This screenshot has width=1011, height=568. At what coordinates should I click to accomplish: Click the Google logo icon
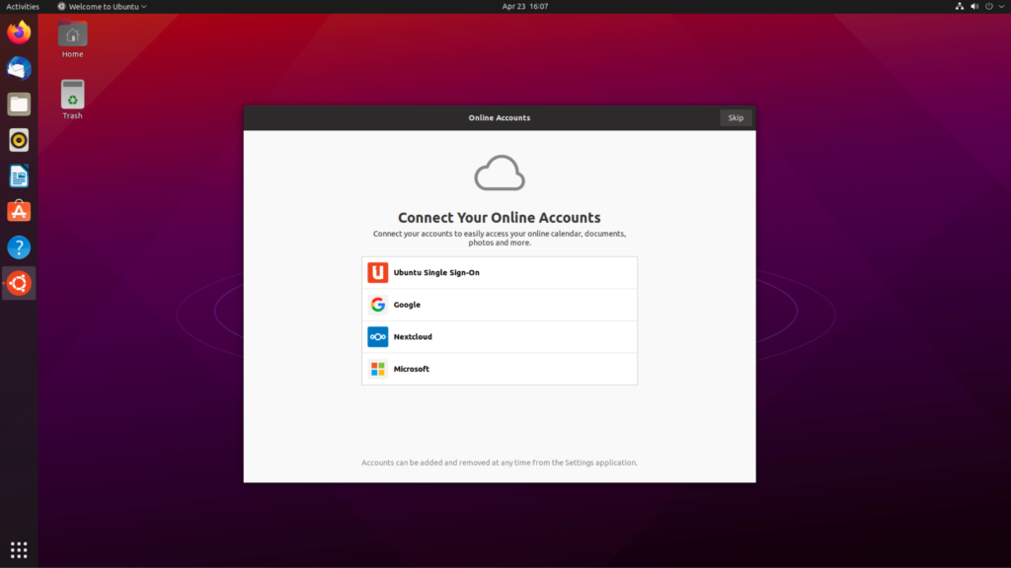(378, 305)
